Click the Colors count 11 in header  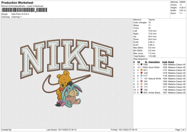tap(180, 5)
